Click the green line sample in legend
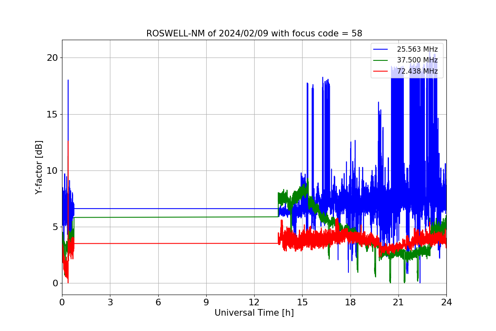This screenshot has width=496, height=331. 381,60
